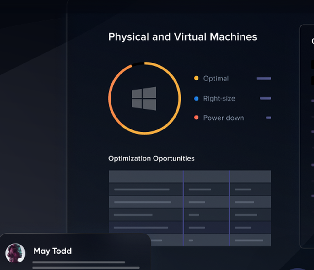Select the Optimal yellow legend dot
This screenshot has width=314, height=270.
[196, 78]
